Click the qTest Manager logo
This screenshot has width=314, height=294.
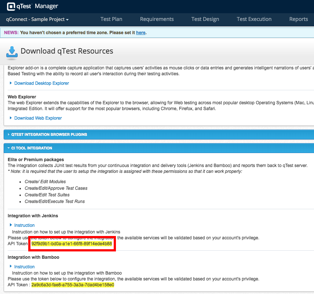click(x=32, y=6)
